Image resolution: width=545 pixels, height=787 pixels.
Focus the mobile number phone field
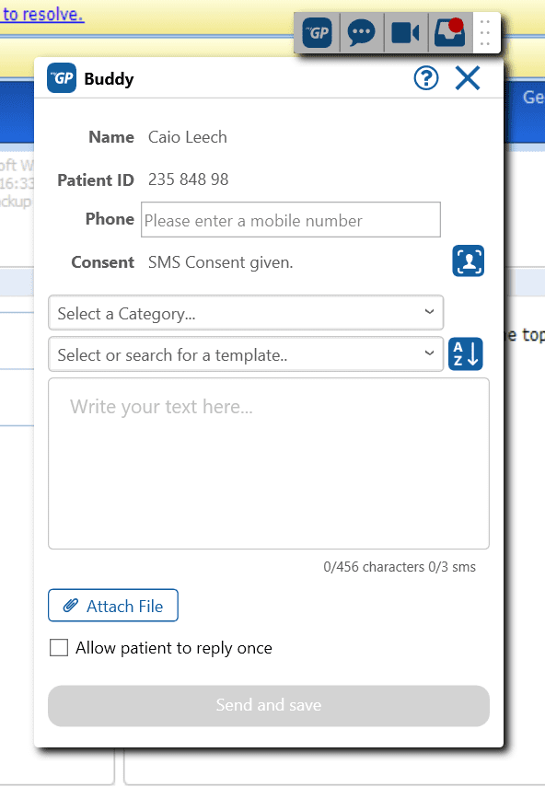pyautogui.click(x=291, y=220)
